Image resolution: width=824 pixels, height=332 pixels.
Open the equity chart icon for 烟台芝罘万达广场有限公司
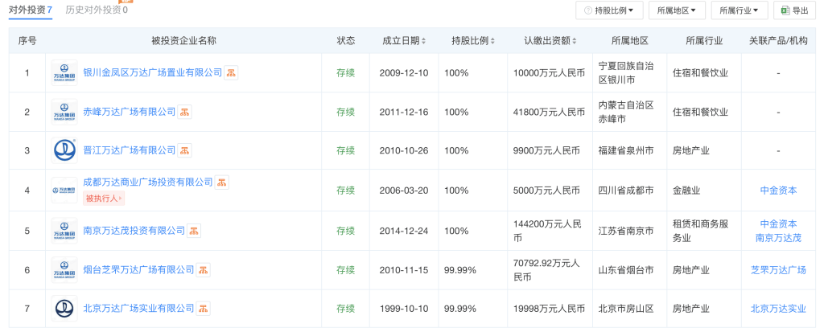tap(204, 270)
